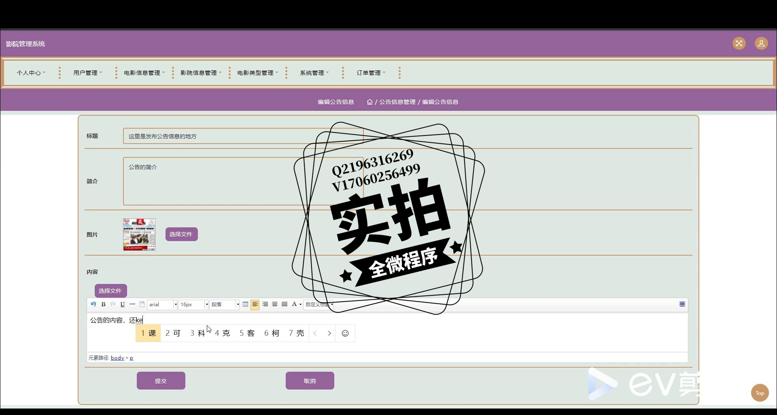Open emoji panel in IME candidate bar

point(345,333)
